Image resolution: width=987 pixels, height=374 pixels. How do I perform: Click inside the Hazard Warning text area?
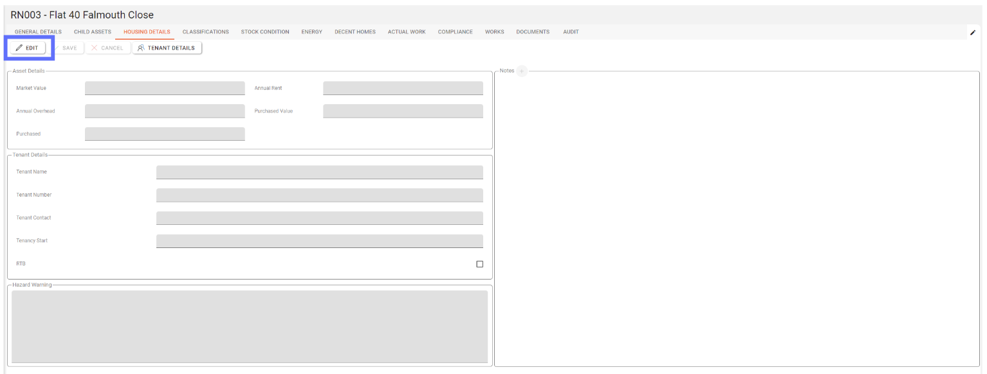click(250, 326)
